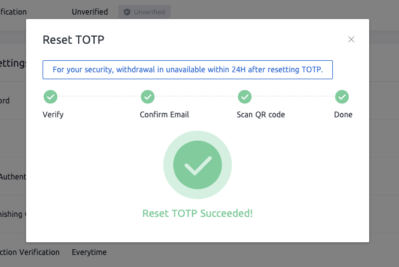Click the Scan QR code step checkmark
The height and width of the screenshot is (267, 399).
245,97
